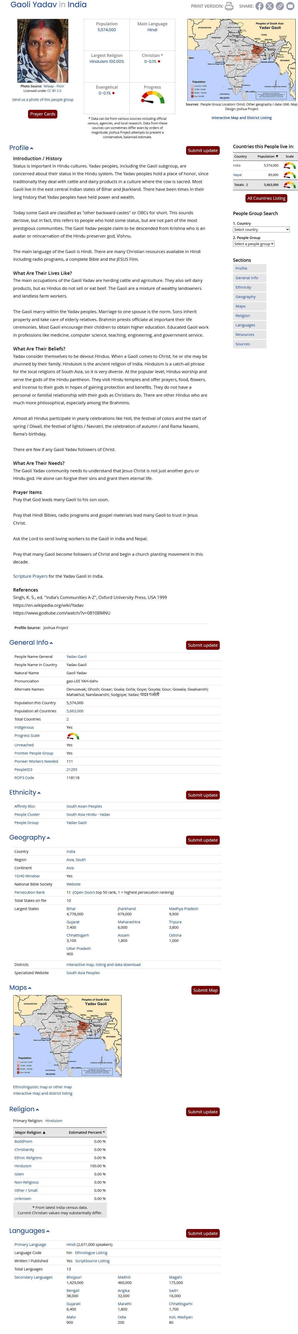Viewport: 298px width, 1334px height.
Task: Click the progress scale gauge for India row
Action: [290, 166]
